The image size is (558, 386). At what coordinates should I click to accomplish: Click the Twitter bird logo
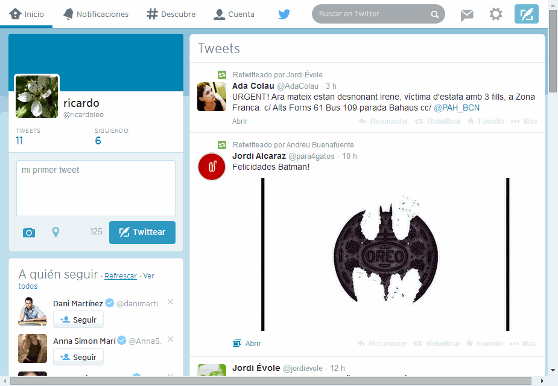pos(284,13)
